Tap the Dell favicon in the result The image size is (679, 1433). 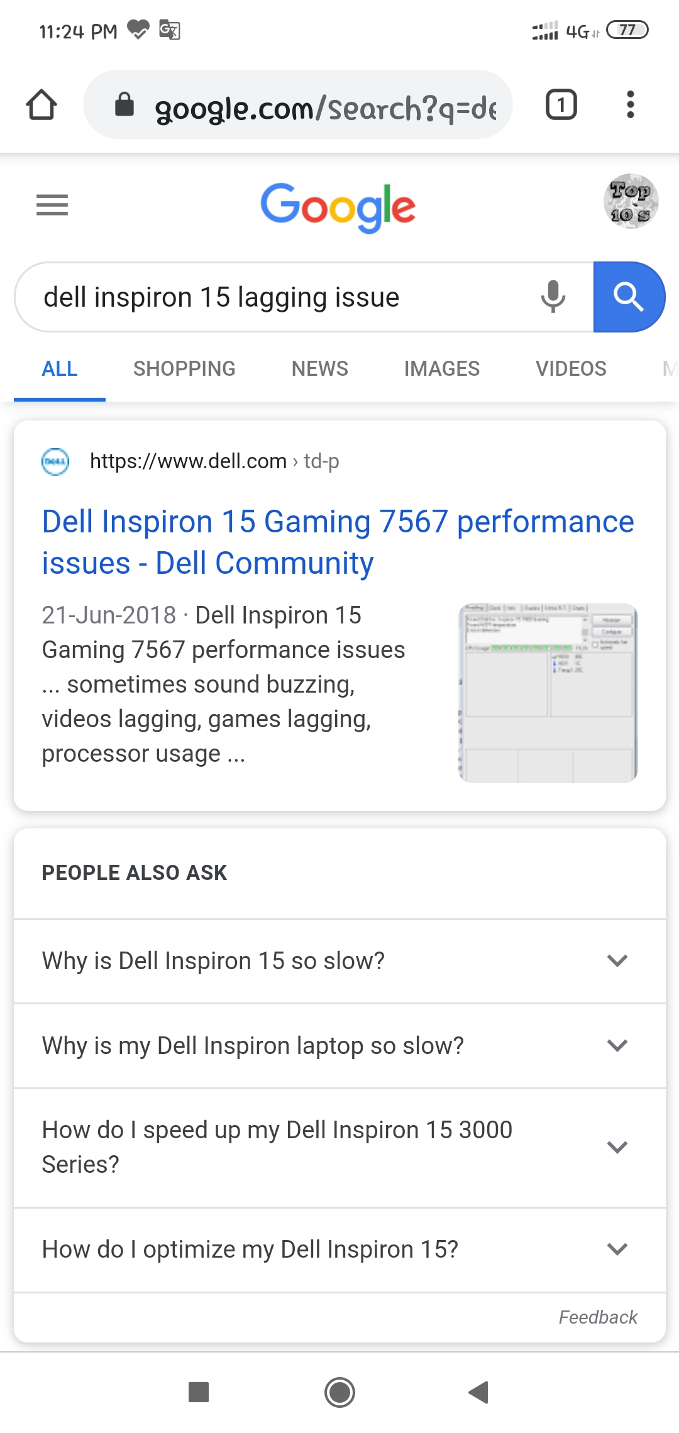[55, 461]
